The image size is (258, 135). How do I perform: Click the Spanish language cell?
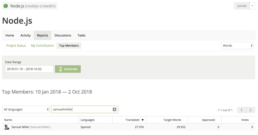85,127
